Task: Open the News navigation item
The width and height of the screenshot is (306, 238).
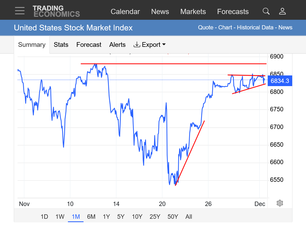Action: (x=160, y=12)
